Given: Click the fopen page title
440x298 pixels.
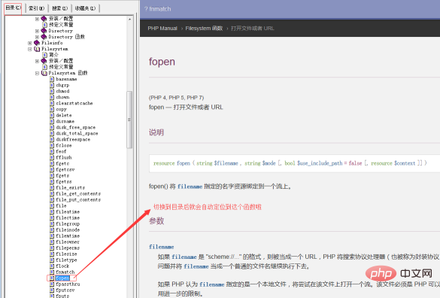Looking at the screenshot, I should point(162,62).
